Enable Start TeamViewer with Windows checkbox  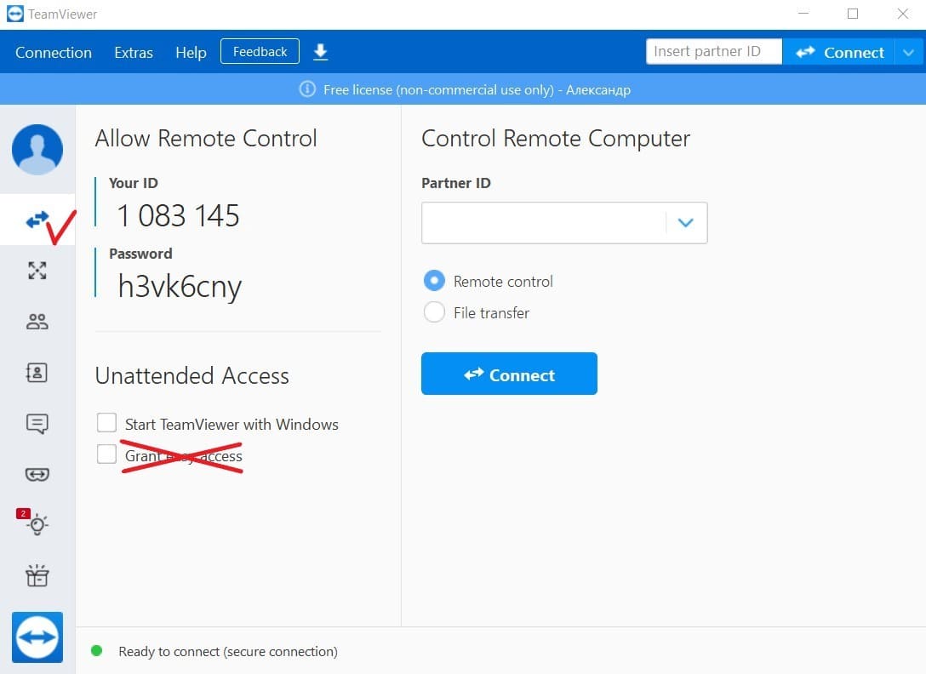tap(107, 423)
